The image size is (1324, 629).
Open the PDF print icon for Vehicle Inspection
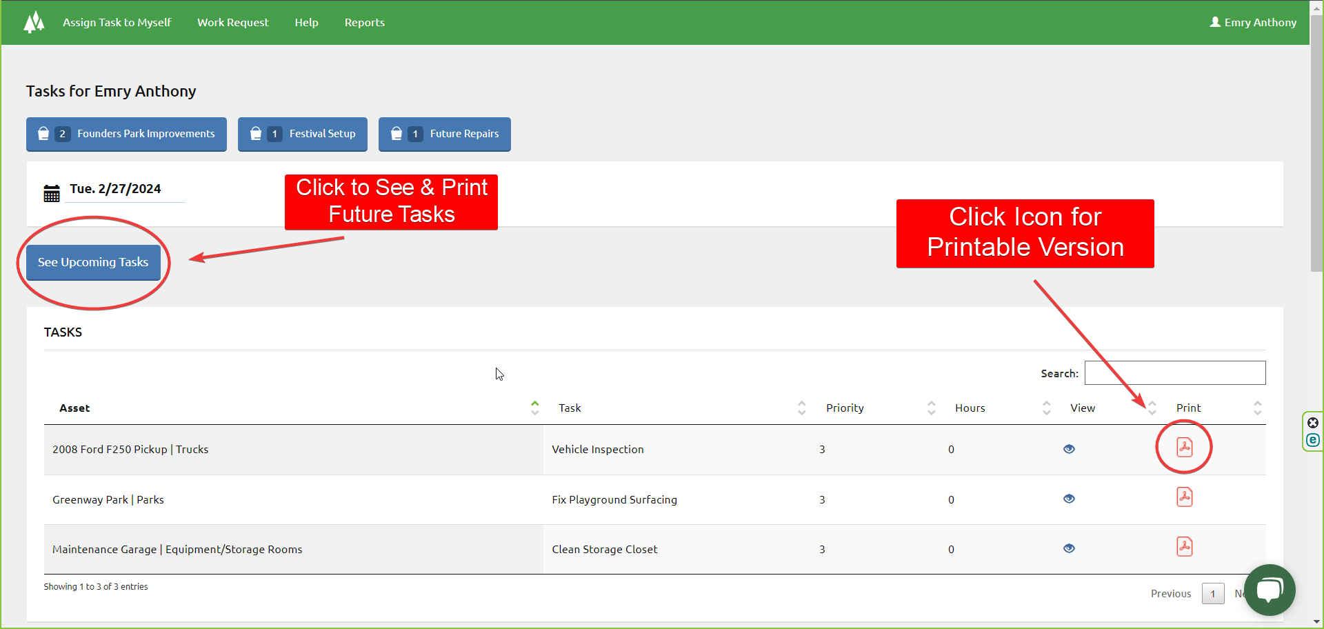[1185, 447]
